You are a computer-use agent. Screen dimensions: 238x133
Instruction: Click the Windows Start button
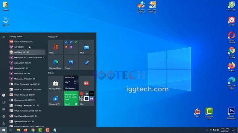point(3,130)
